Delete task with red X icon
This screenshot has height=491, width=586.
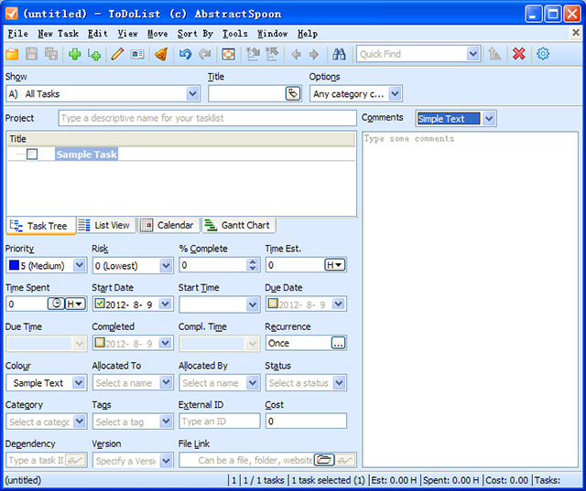click(519, 55)
